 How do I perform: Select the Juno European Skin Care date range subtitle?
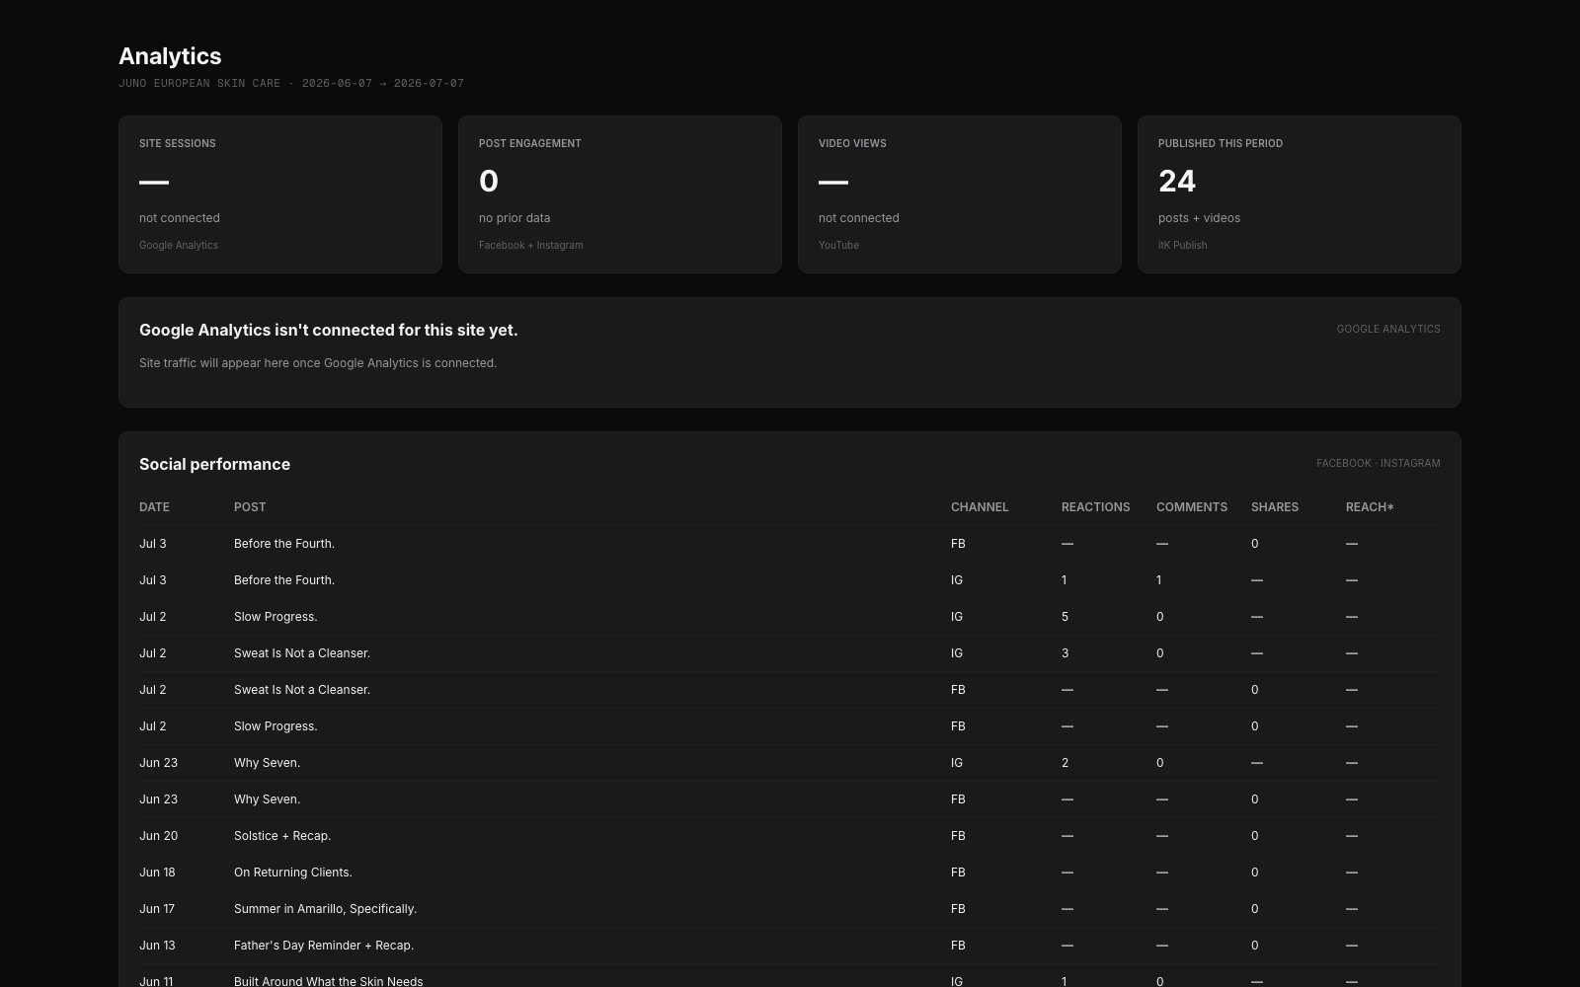(291, 84)
